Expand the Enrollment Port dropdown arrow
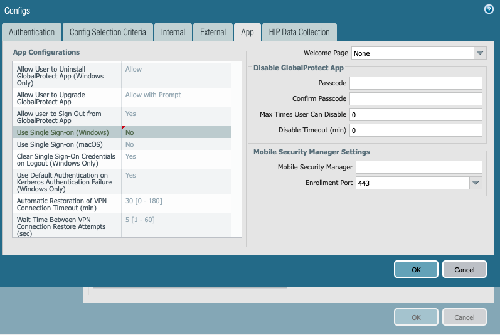Screen dimensions: 500x335 (476, 183)
